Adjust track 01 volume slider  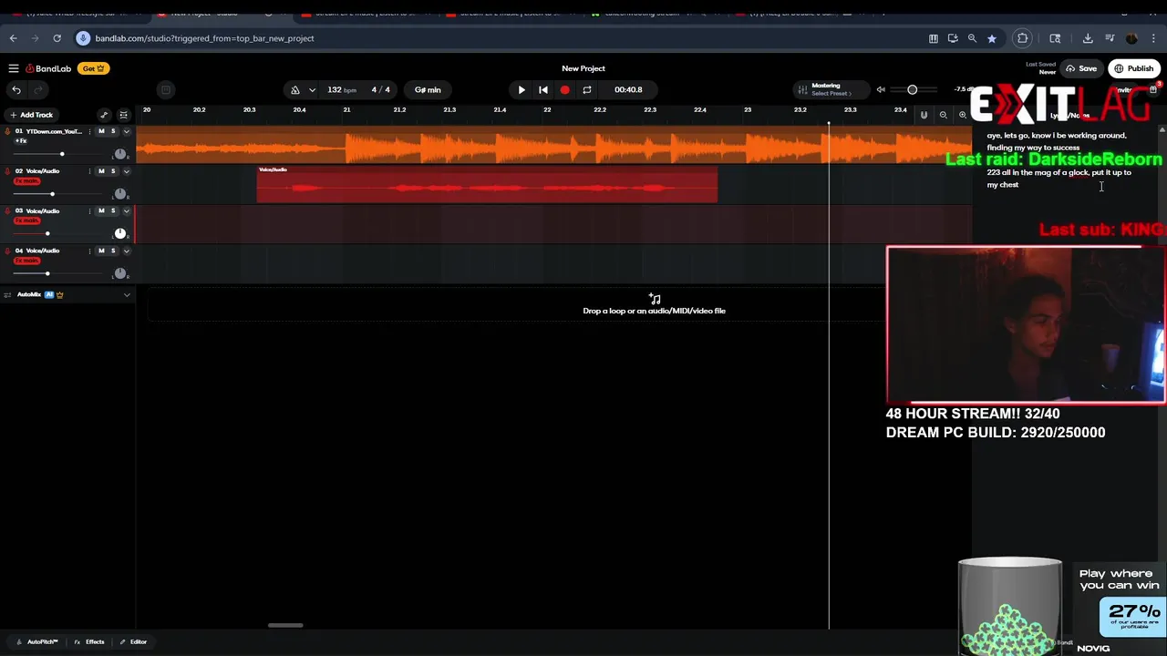[62, 154]
